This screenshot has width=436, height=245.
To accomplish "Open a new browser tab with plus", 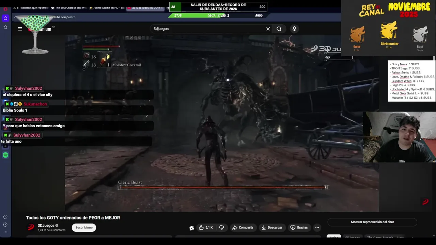I will 168,7.
